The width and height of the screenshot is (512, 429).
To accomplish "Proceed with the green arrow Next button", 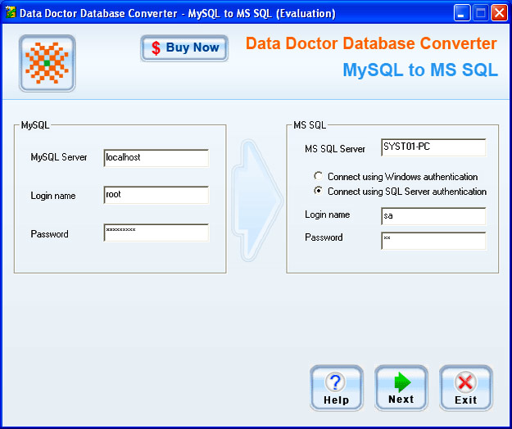I will coord(401,388).
